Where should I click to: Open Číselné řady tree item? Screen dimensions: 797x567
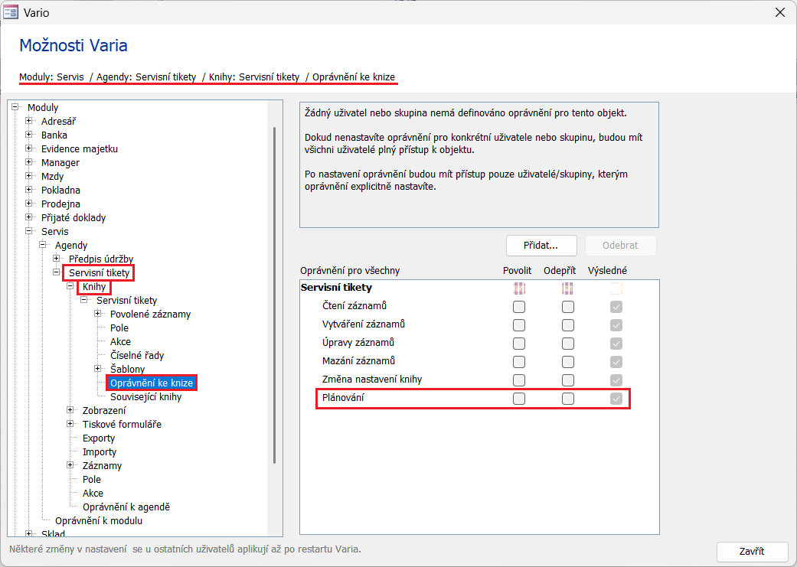pyautogui.click(x=137, y=356)
